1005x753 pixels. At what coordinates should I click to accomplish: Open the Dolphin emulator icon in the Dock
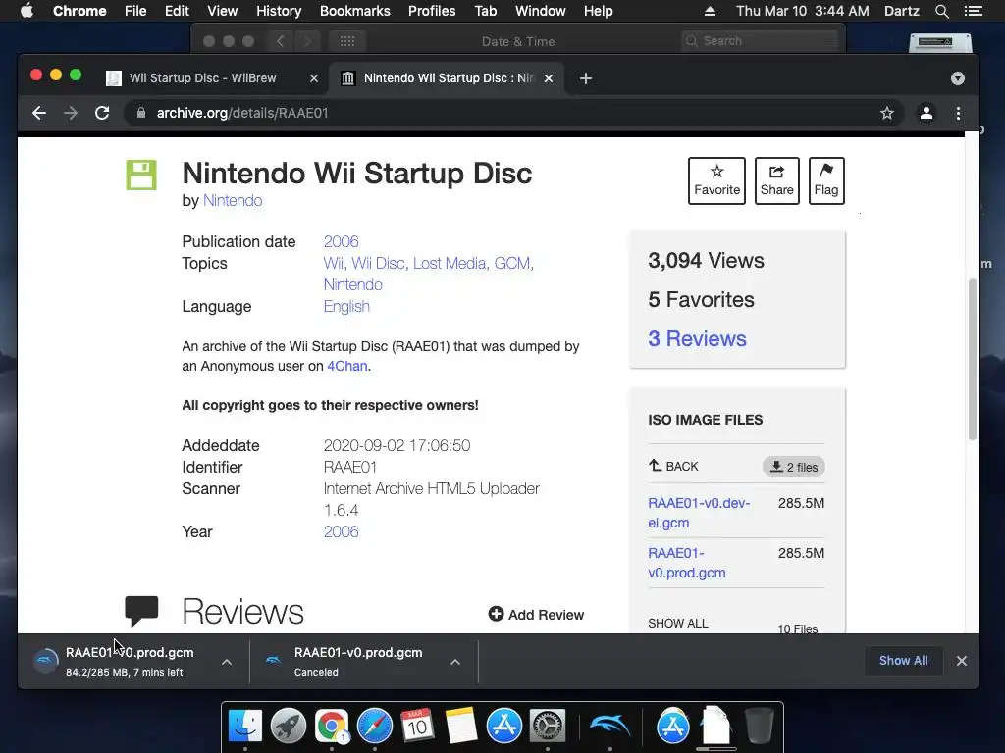609,727
